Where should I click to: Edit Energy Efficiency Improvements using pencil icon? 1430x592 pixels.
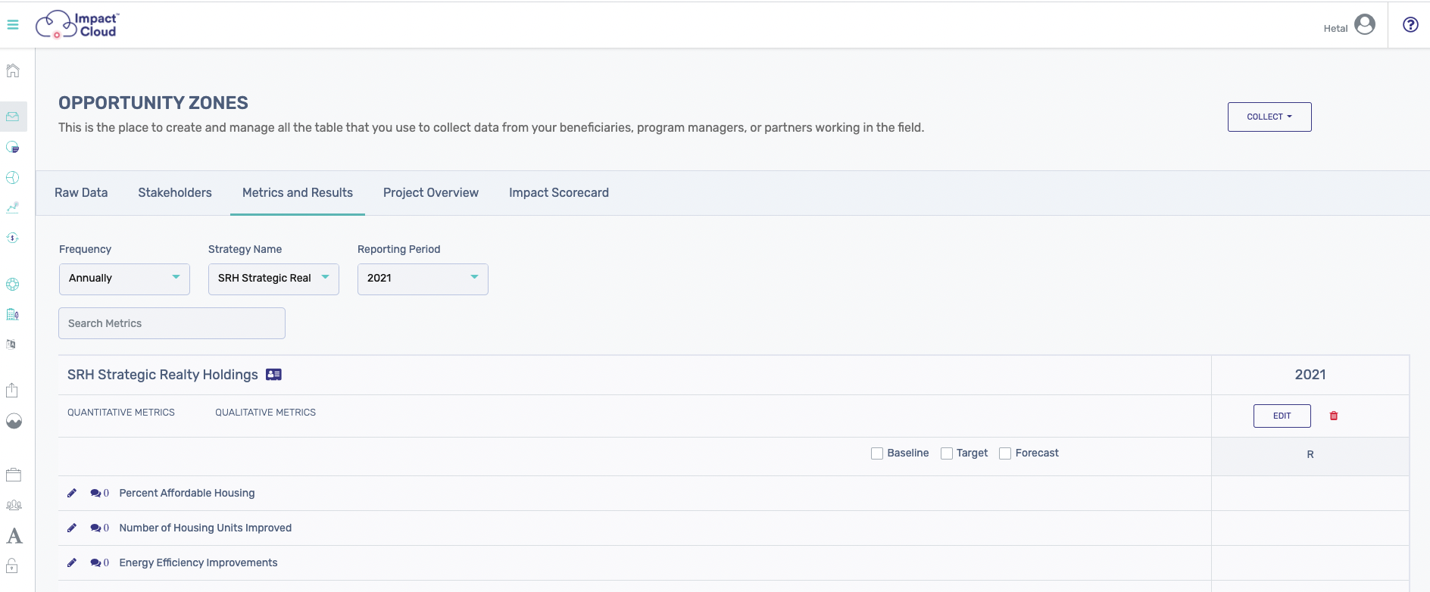point(72,562)
